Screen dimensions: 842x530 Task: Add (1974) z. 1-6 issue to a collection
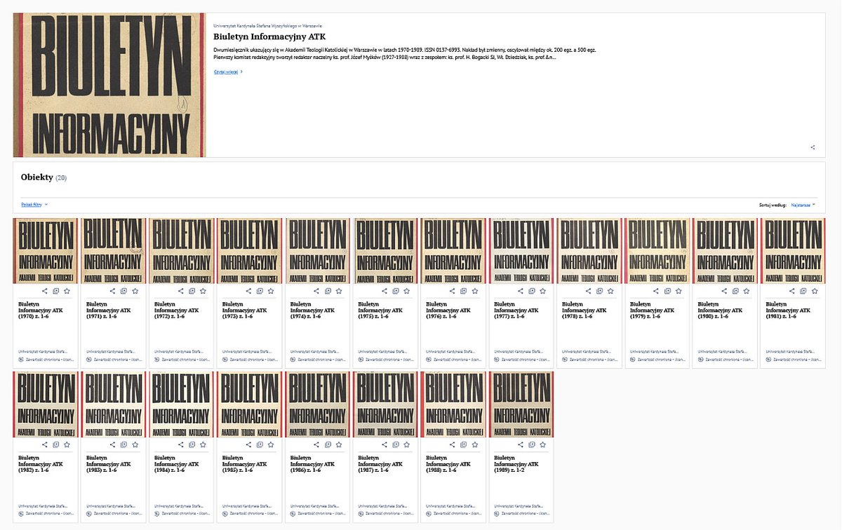click(328, 290)
